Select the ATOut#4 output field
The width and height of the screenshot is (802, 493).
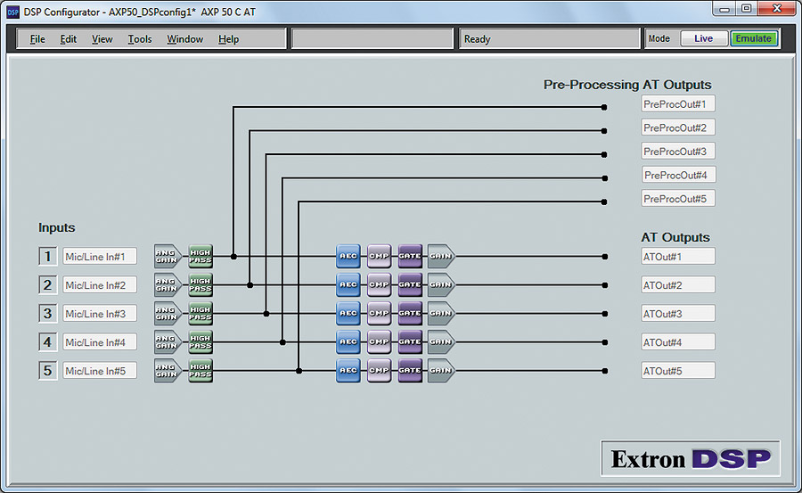tap(678, 342)
